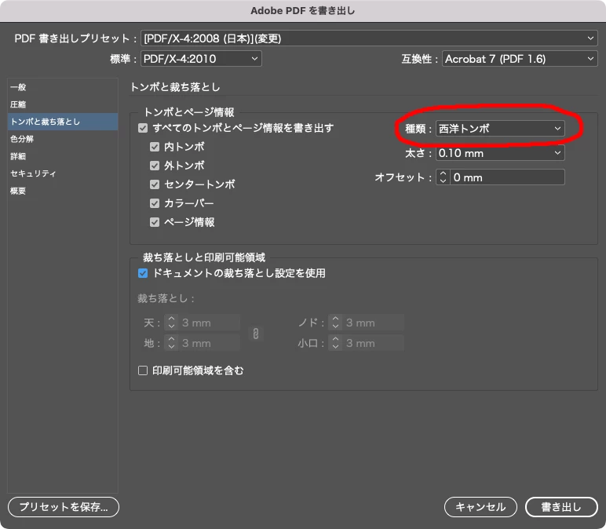Click the 地 bleed stepper arrows
Image resolution: width=606 pixels, height=529 pixels.
[171, 343]
